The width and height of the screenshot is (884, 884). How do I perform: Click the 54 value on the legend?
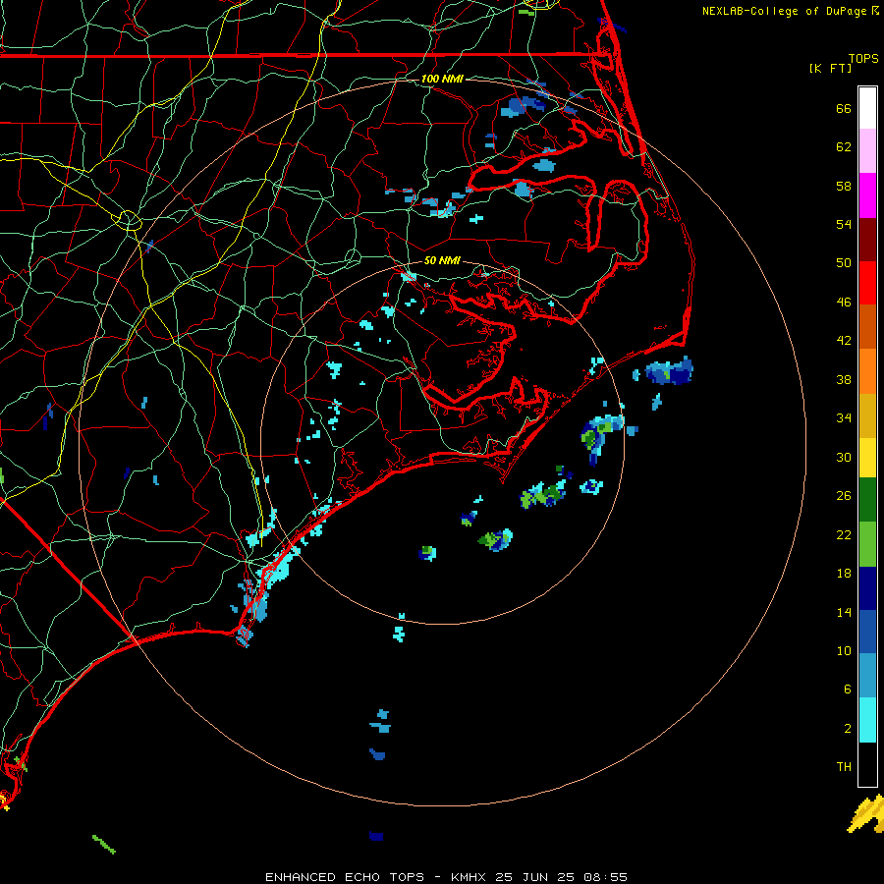pyautogui.click(x=844, y=224)
